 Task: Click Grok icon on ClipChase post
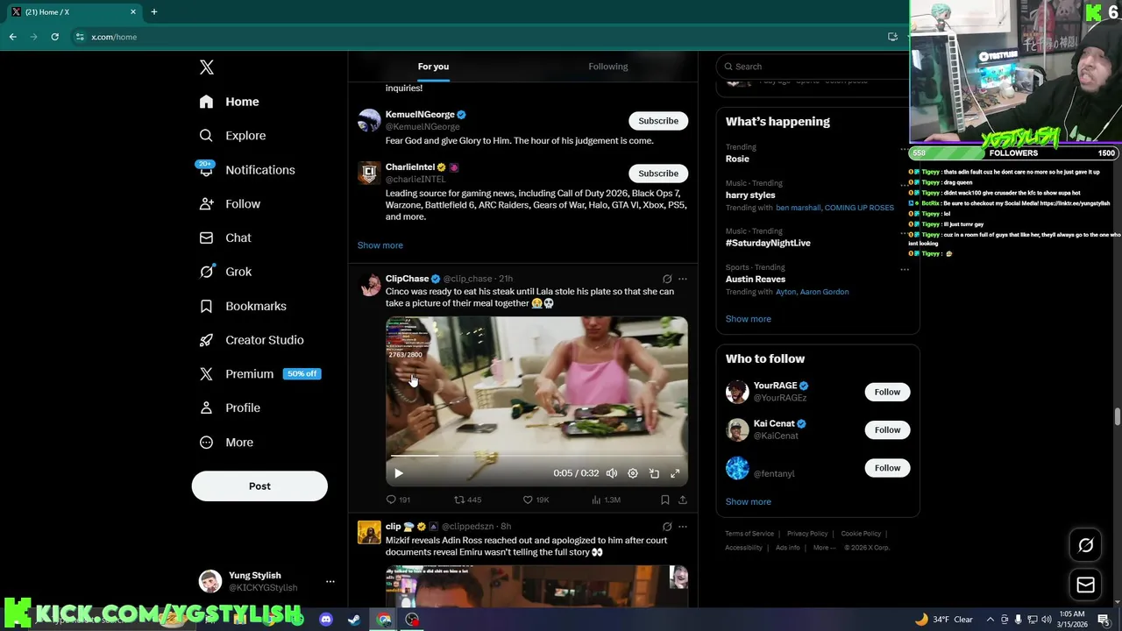click(x=667, y=279)
